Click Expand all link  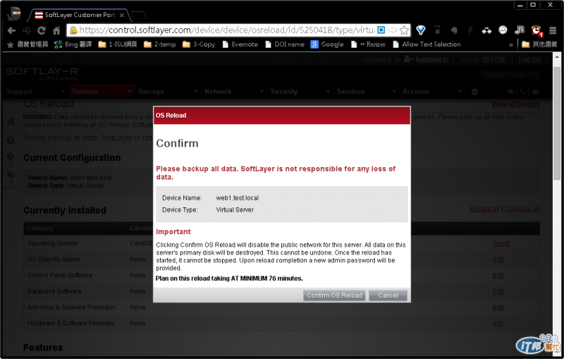(x=484, y=209)
